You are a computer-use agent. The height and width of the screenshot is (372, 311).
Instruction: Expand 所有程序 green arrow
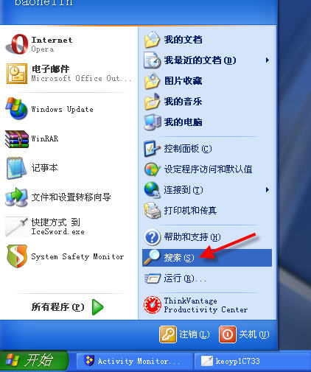click(98, 307)
